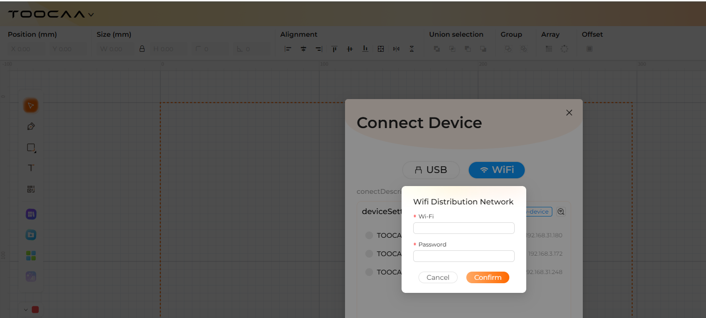Expand the chevron beside red color swatch

pos(26,310)
